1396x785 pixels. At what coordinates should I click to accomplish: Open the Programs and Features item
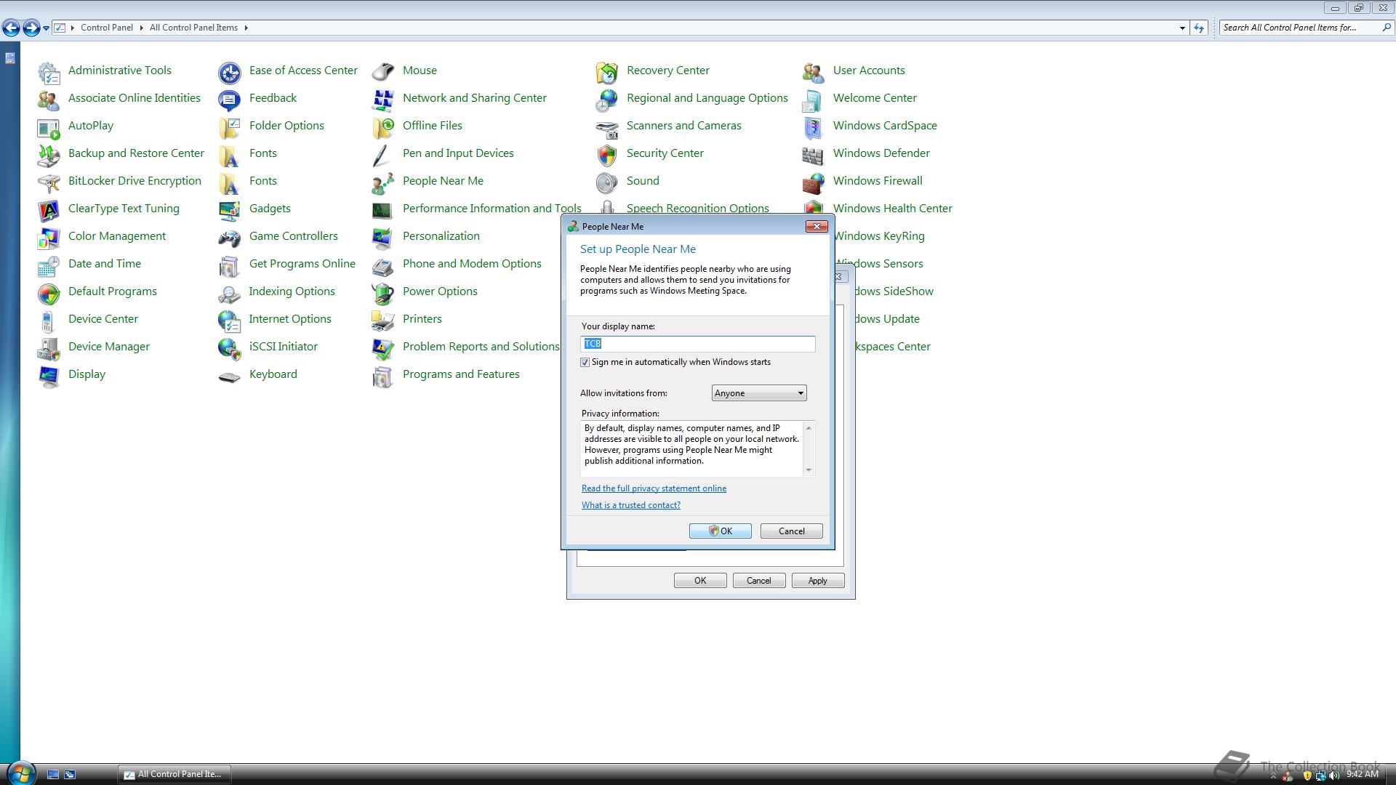point(461,374)
